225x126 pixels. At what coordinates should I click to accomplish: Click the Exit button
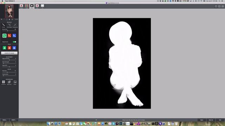click(220, 120)
